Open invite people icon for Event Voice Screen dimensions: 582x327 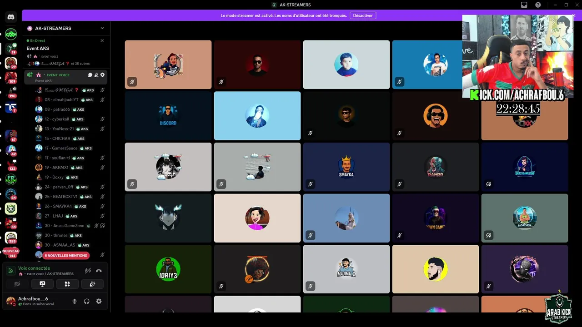point(96,75)
